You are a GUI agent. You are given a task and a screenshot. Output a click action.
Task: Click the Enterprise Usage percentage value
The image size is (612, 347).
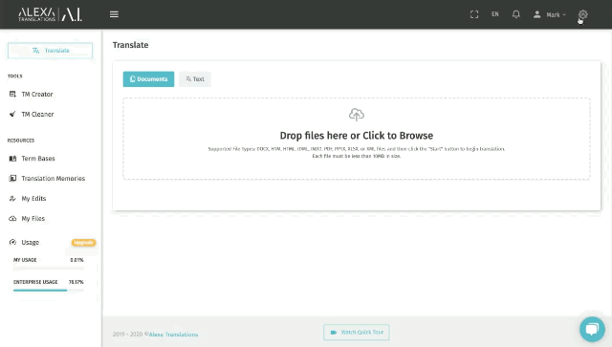click(x=76, y=282)
